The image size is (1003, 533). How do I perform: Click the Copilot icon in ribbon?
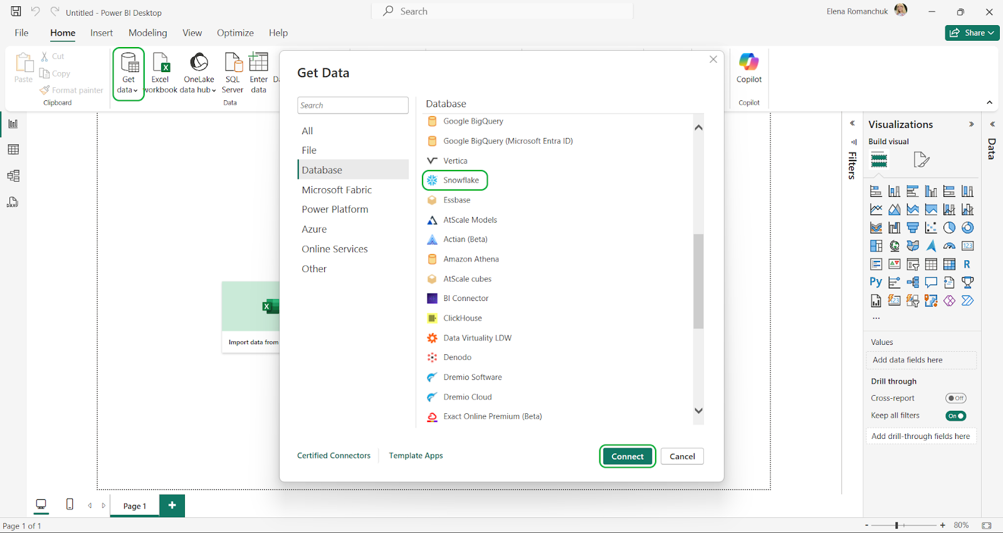point(748,63)
